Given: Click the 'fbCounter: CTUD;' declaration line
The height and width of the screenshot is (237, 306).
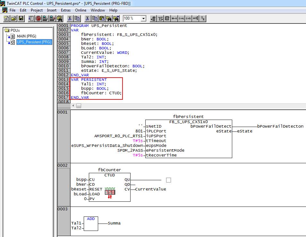Looking at the screenshot, I should pos(101,93).
